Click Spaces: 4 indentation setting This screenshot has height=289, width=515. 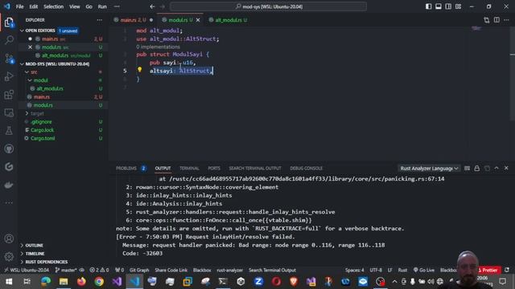[354, 270]
